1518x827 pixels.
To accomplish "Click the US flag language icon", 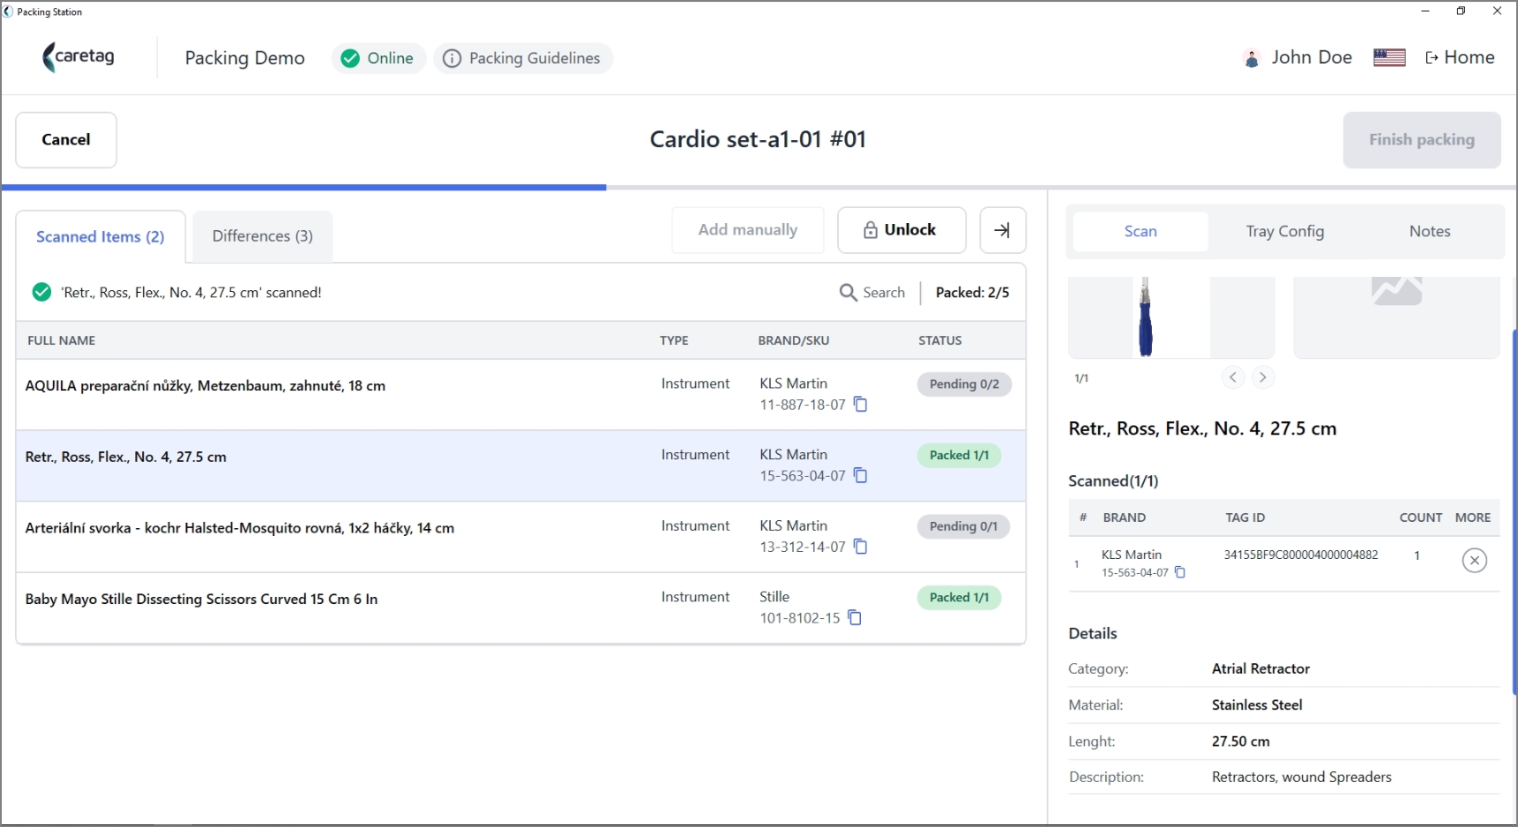I will 1389,58.
